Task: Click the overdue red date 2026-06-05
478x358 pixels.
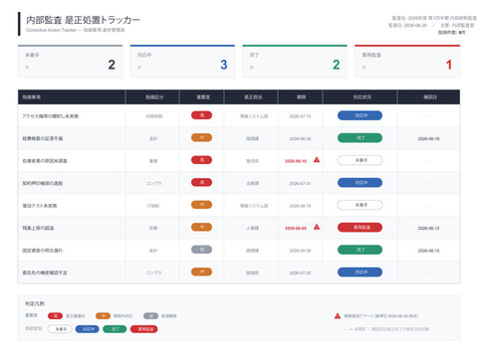Action: (x=296, y=228)
